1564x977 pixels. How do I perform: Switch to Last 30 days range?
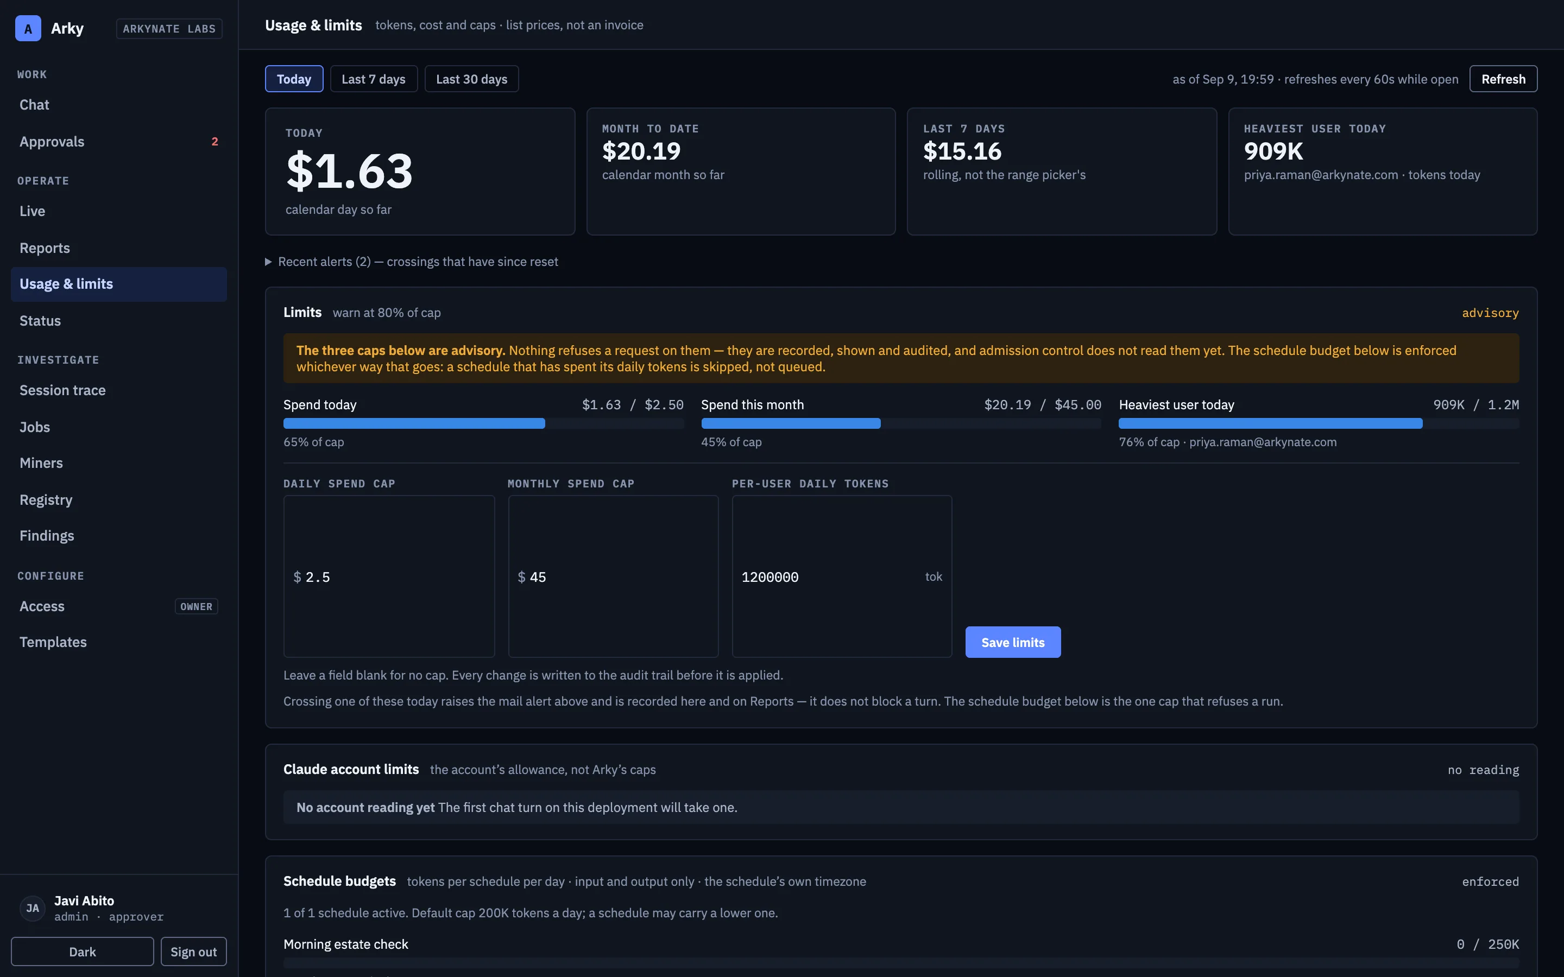pyautogui.click(x=471, y=79)
